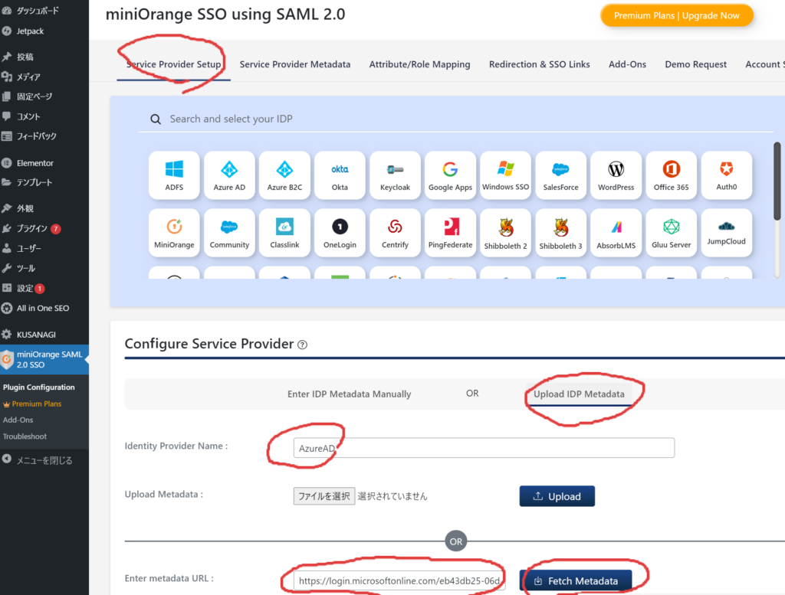785x595 pixels.
Task: Collapse the menu with メニューを閉じる
Action: pyautogui.click(x=44, y=460)
